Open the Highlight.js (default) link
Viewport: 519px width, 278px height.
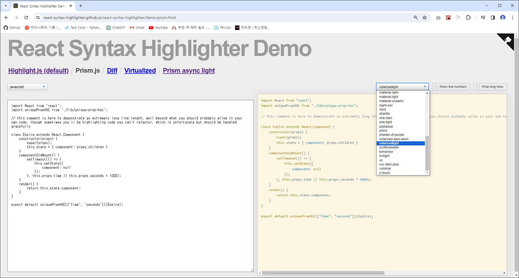[x=38, y=71]
